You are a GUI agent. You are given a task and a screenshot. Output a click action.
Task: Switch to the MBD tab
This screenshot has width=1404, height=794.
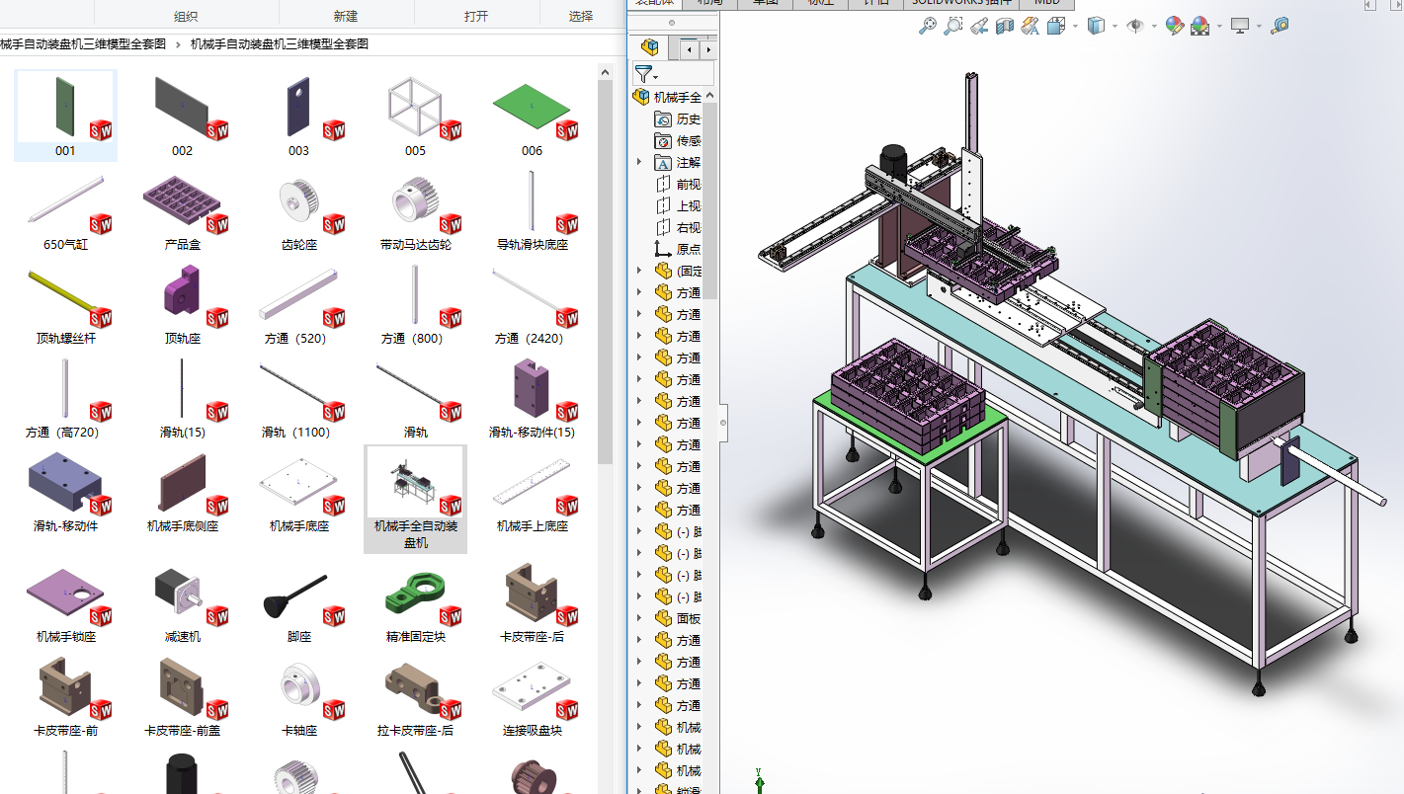click(1046, 3)
